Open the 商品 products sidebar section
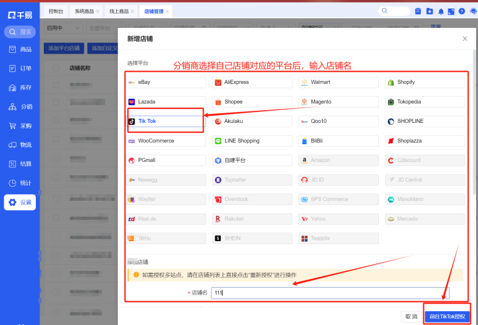The image size is (478, 325). (x=20, y=49)
